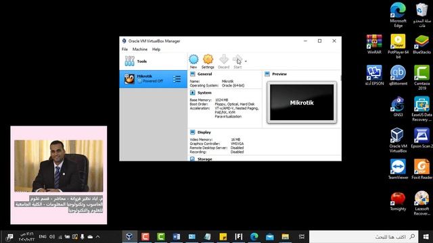Click the Video Memory value 16 MB
433x243 pixels.
click(x=235, y=140)
